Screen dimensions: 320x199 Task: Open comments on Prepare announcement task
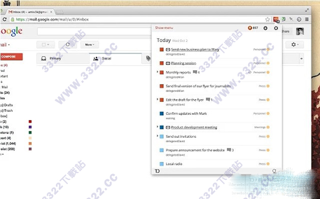tap(229, 150)
